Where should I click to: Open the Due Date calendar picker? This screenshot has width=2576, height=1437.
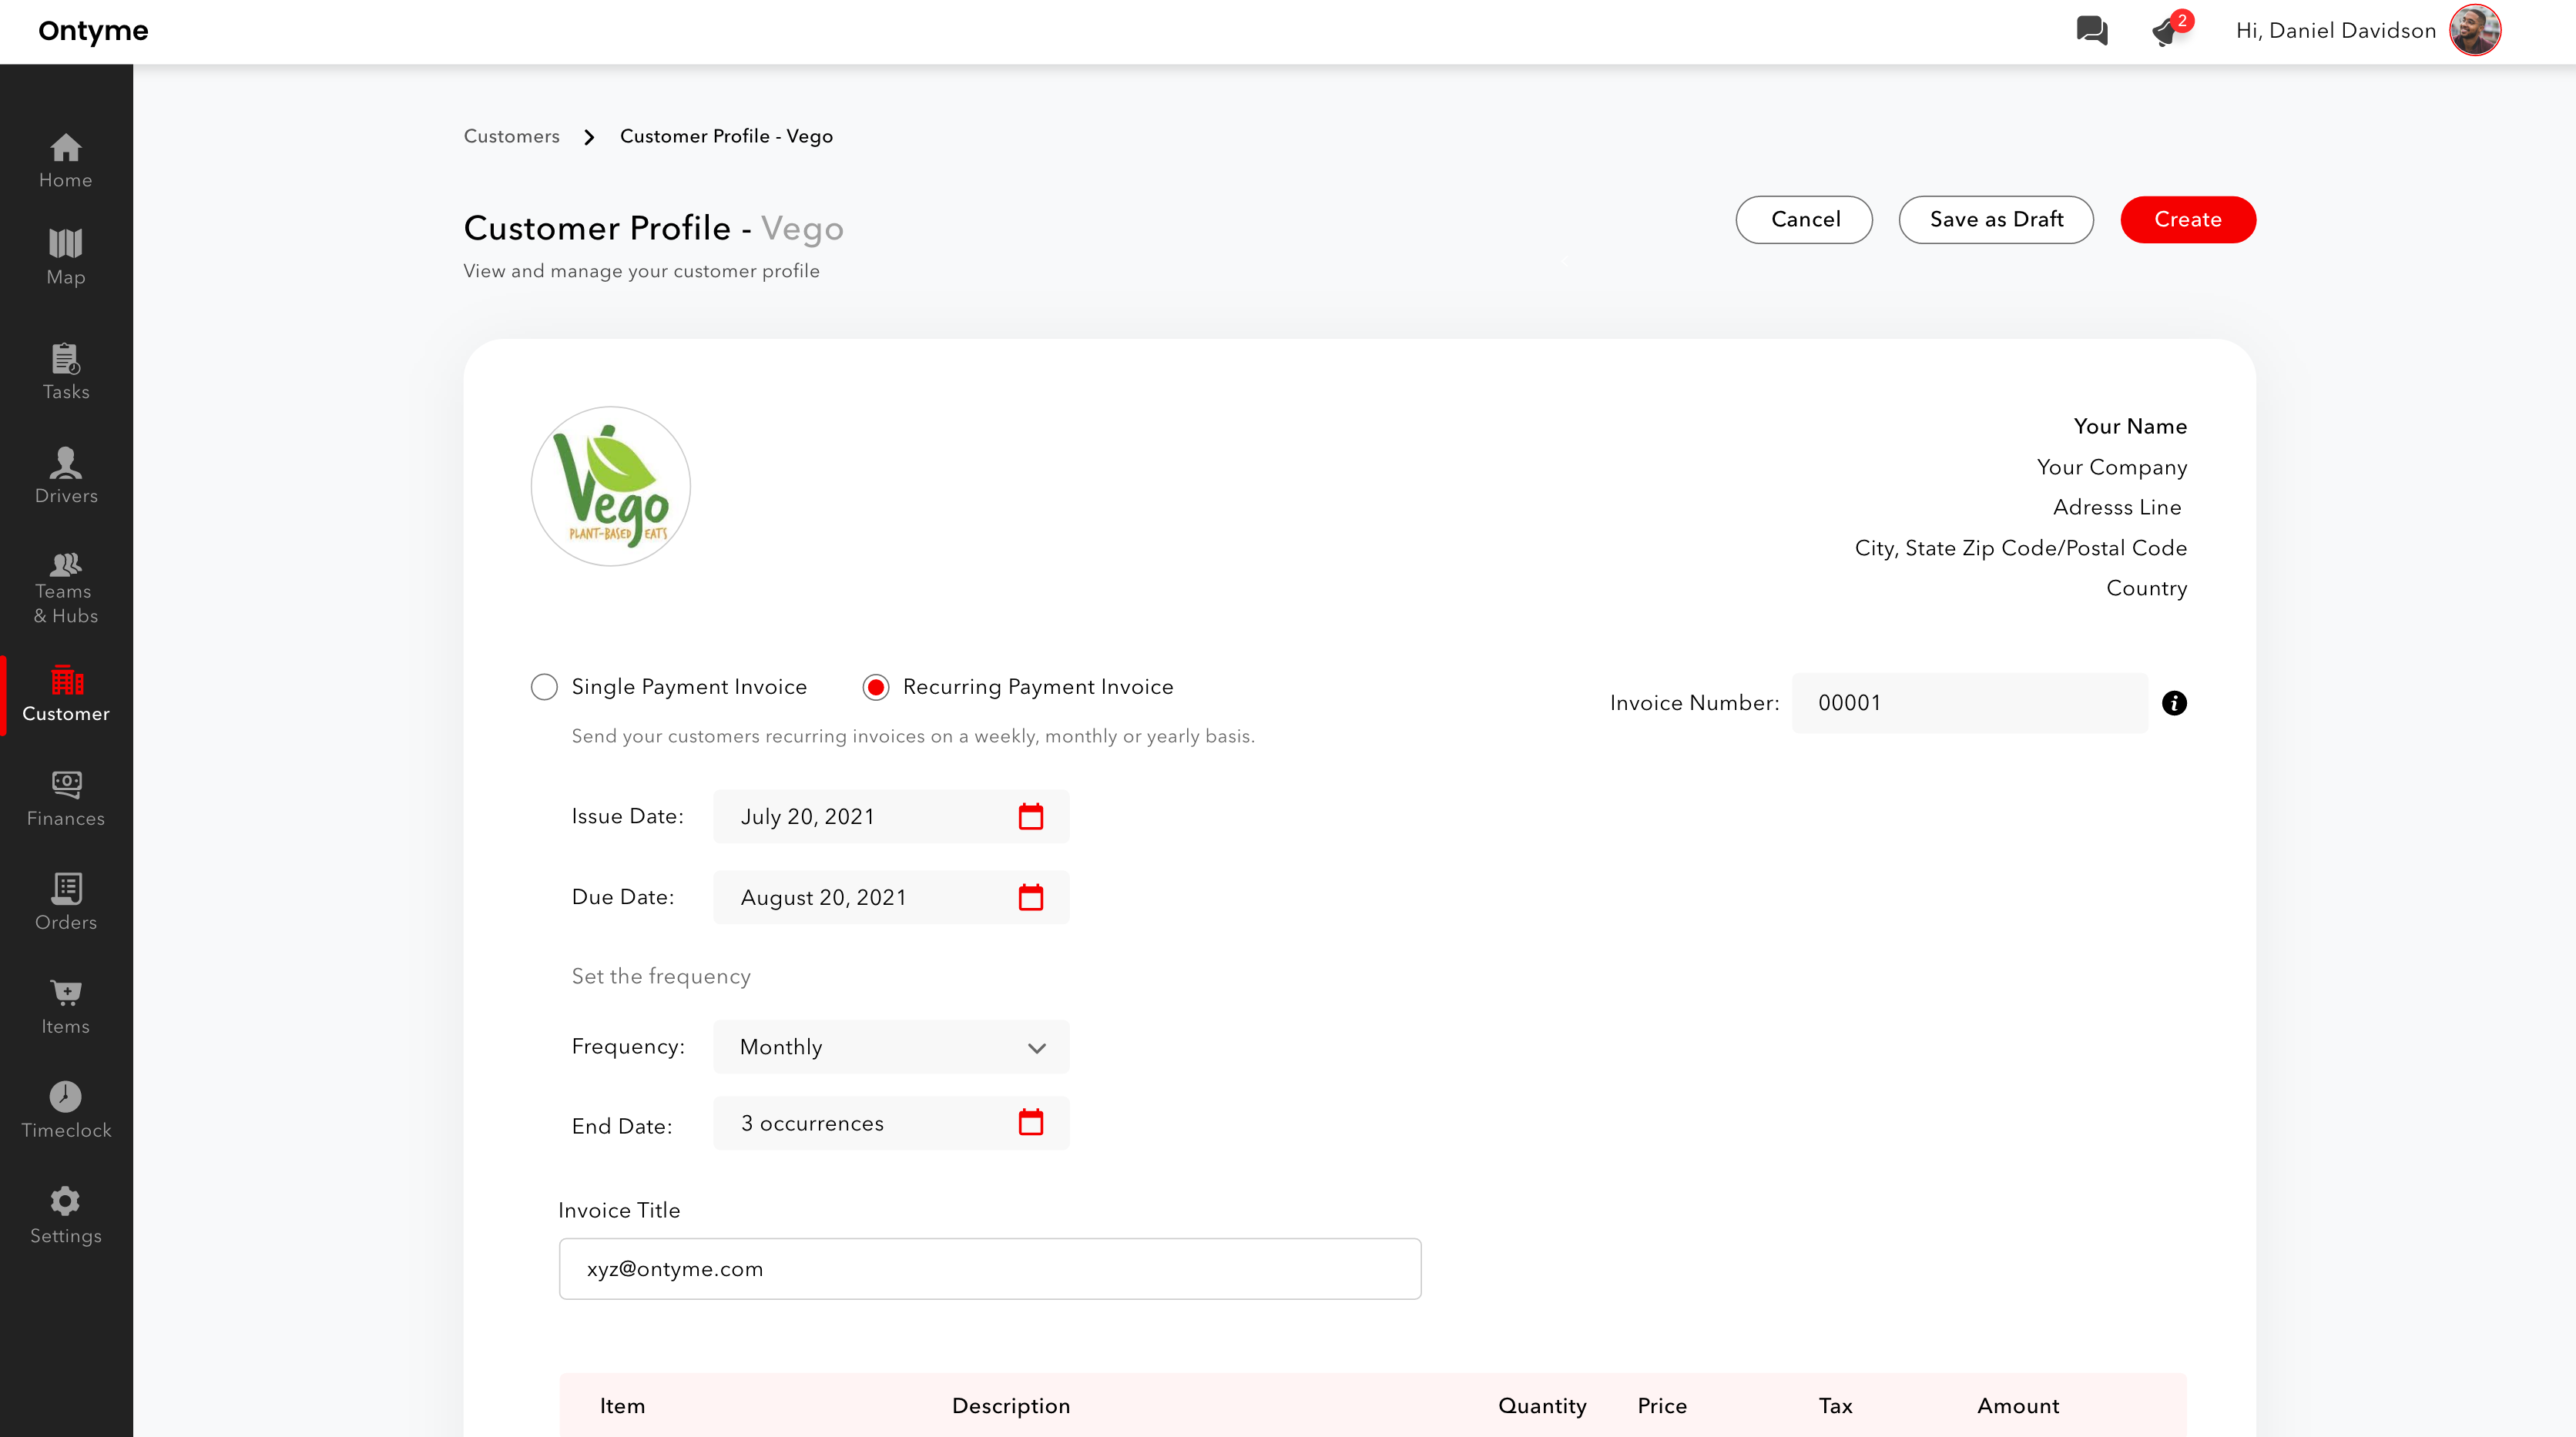tap(1030, 897)
